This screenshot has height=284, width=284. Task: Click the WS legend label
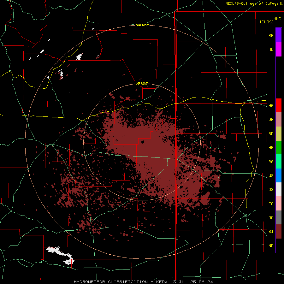pyautogui.click(x=271, y=176)
